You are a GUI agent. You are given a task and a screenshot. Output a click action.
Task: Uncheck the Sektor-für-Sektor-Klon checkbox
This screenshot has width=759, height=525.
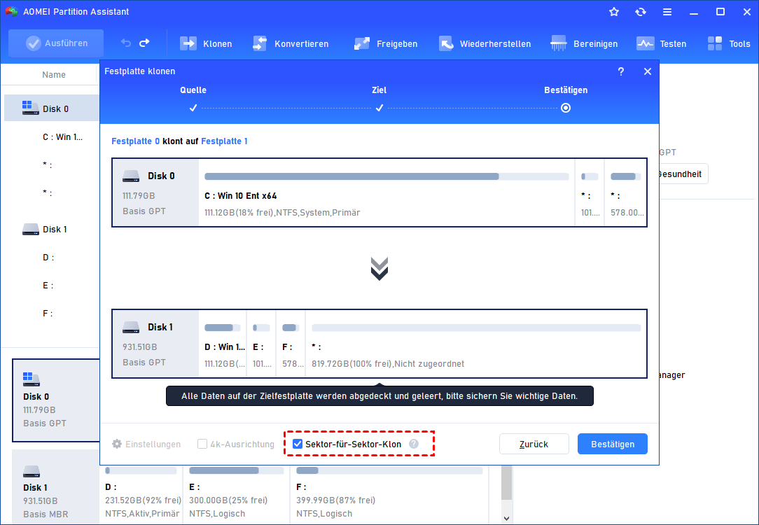(298, 444)
